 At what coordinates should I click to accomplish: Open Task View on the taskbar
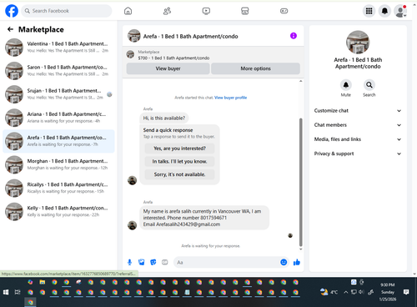coord(18,292)
